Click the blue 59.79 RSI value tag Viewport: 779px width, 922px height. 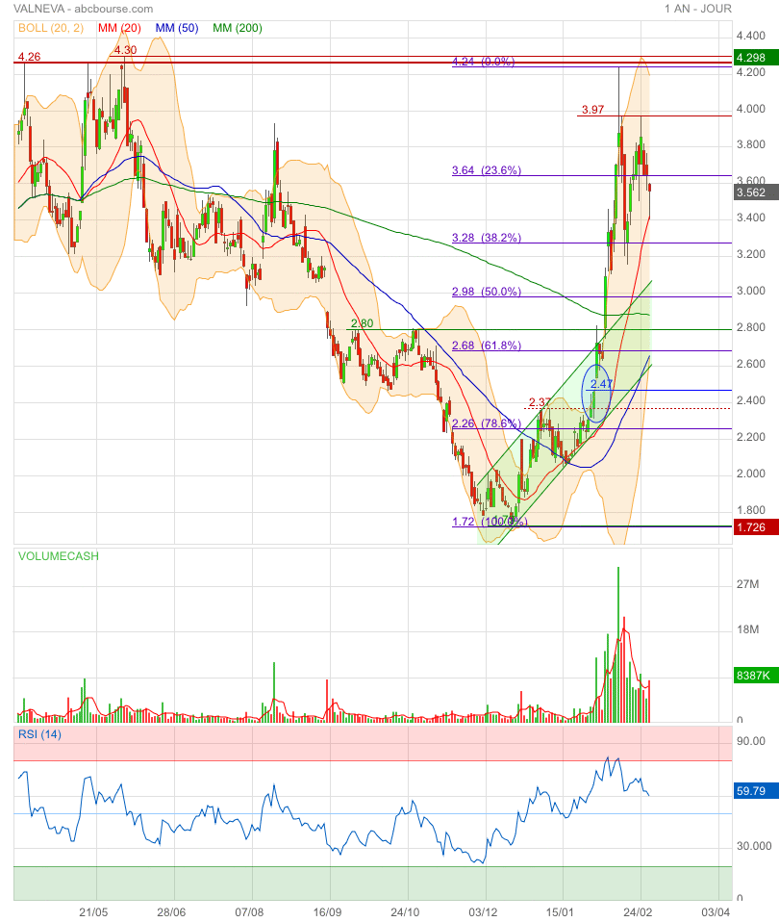[756, 791]
